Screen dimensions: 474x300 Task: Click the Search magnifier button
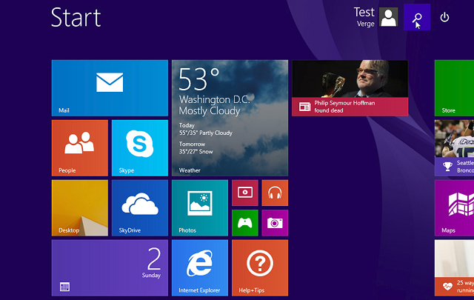[x=418, y=17]
